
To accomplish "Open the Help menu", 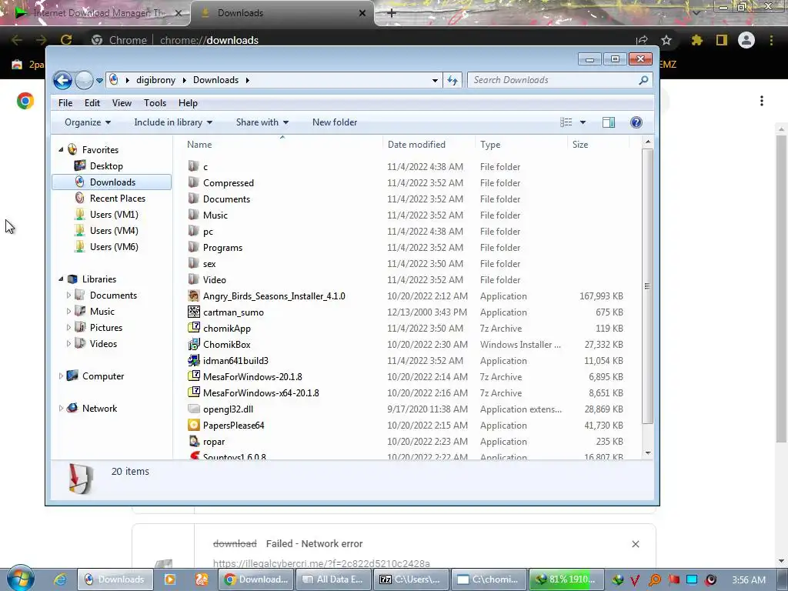I will [x=188, y=103].
